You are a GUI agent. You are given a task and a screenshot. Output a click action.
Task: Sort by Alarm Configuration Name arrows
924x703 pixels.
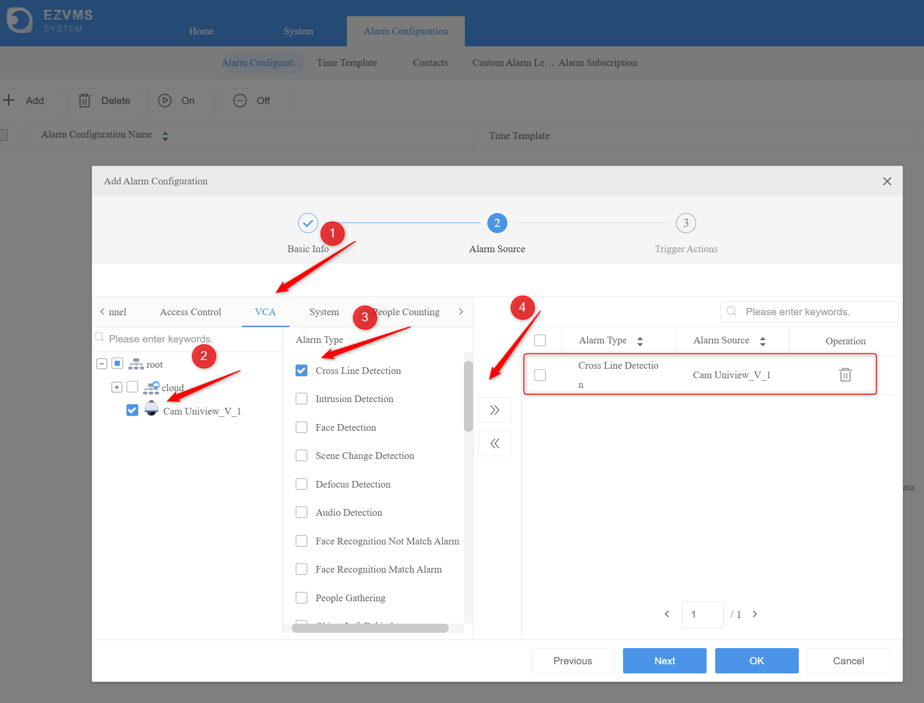pyautogui.click(x=165, y=136)
